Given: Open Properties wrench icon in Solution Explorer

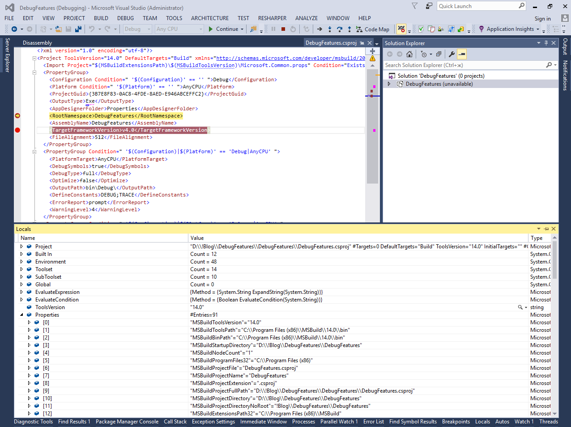Looking at the screenshot, I should [x=452, y=54].
